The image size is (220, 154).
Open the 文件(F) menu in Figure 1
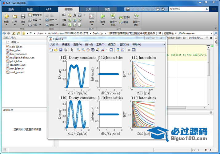click(x=54, y=44)
